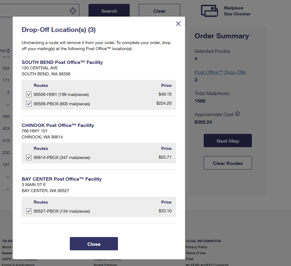Close the Drop-Off Locations dialog with the X icon
Viewport: 291px width, 266px height.
[178, 24]
